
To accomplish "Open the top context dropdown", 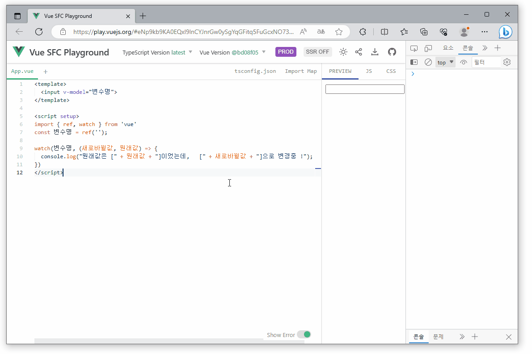I will 445,63.
